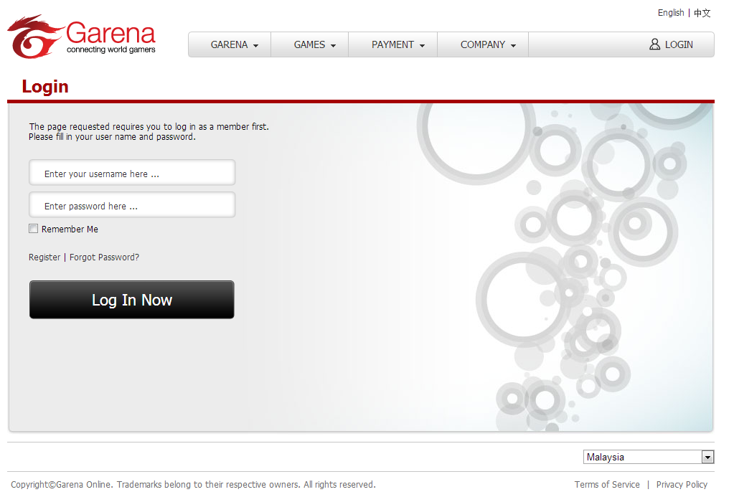Viewport: 734px width, 497px height.
Task: Open the Malaysia country dropdown
Action: [649, 457]
